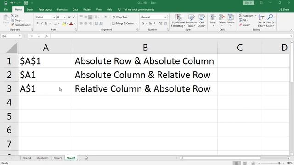
Task: Increase decimal places
Action: tap(161, 23)
